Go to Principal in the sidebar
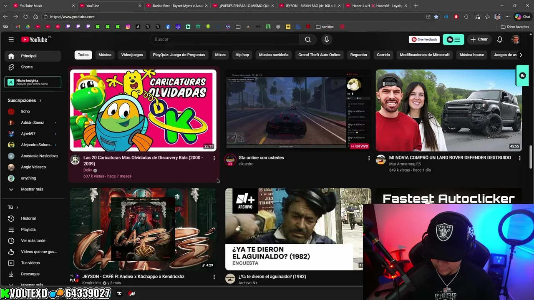Screen dimensions: 534x300 coord(33,56)
